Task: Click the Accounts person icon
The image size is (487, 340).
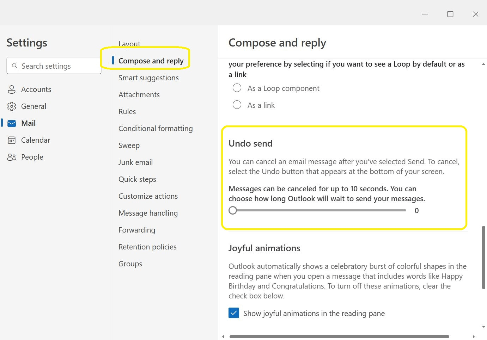Action: 12,89
